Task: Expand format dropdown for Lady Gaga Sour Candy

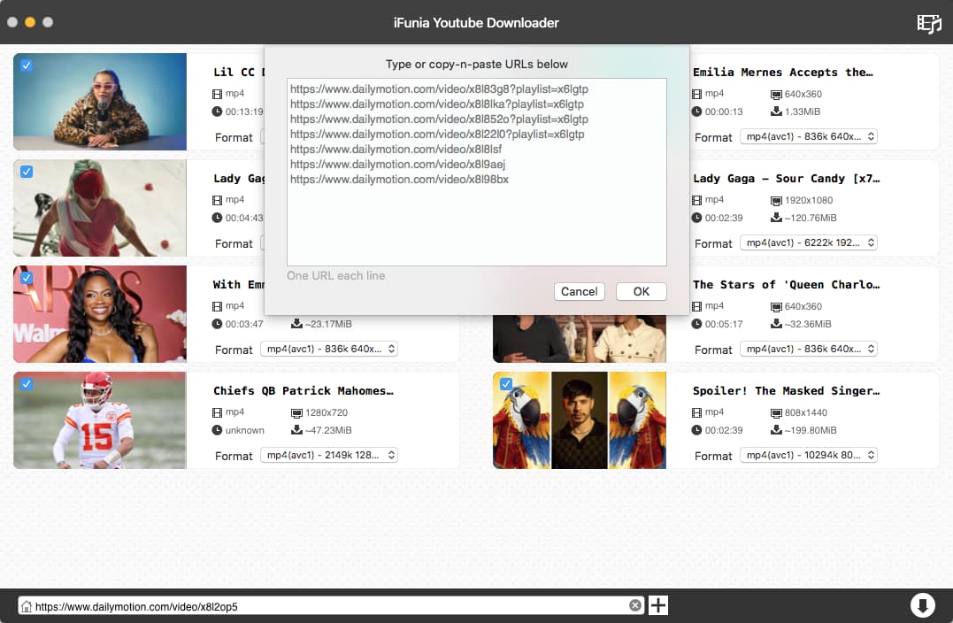Action: click(x=809, y=243)
